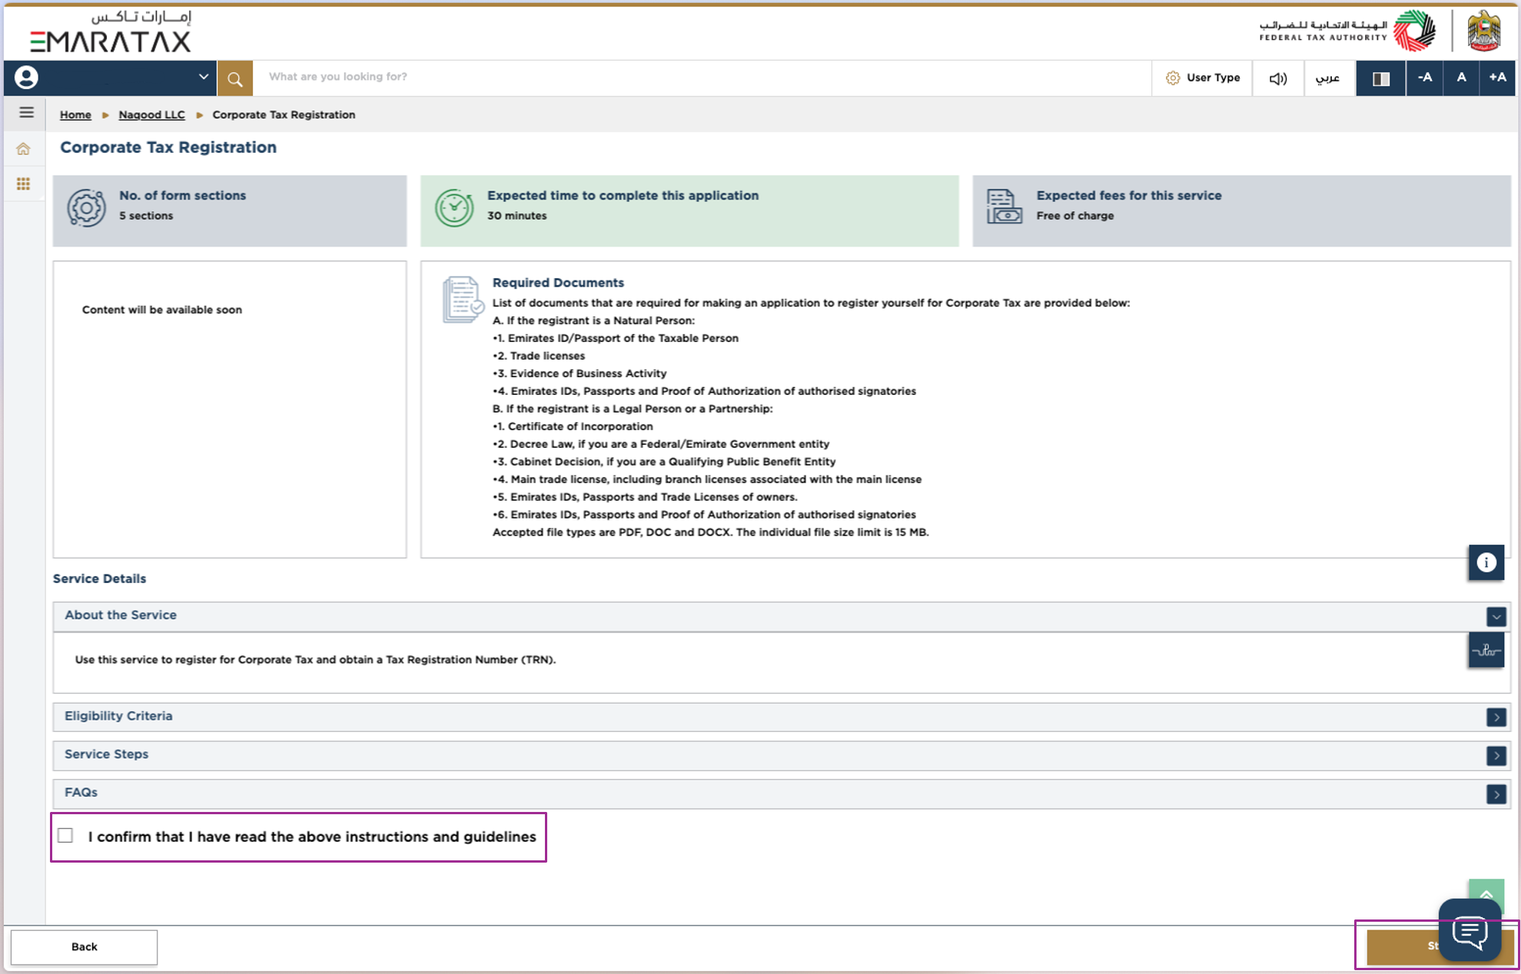Open the Nagood LLC breadcrumb link
This screenshot has width=1521, height=974.
[151, 114]
